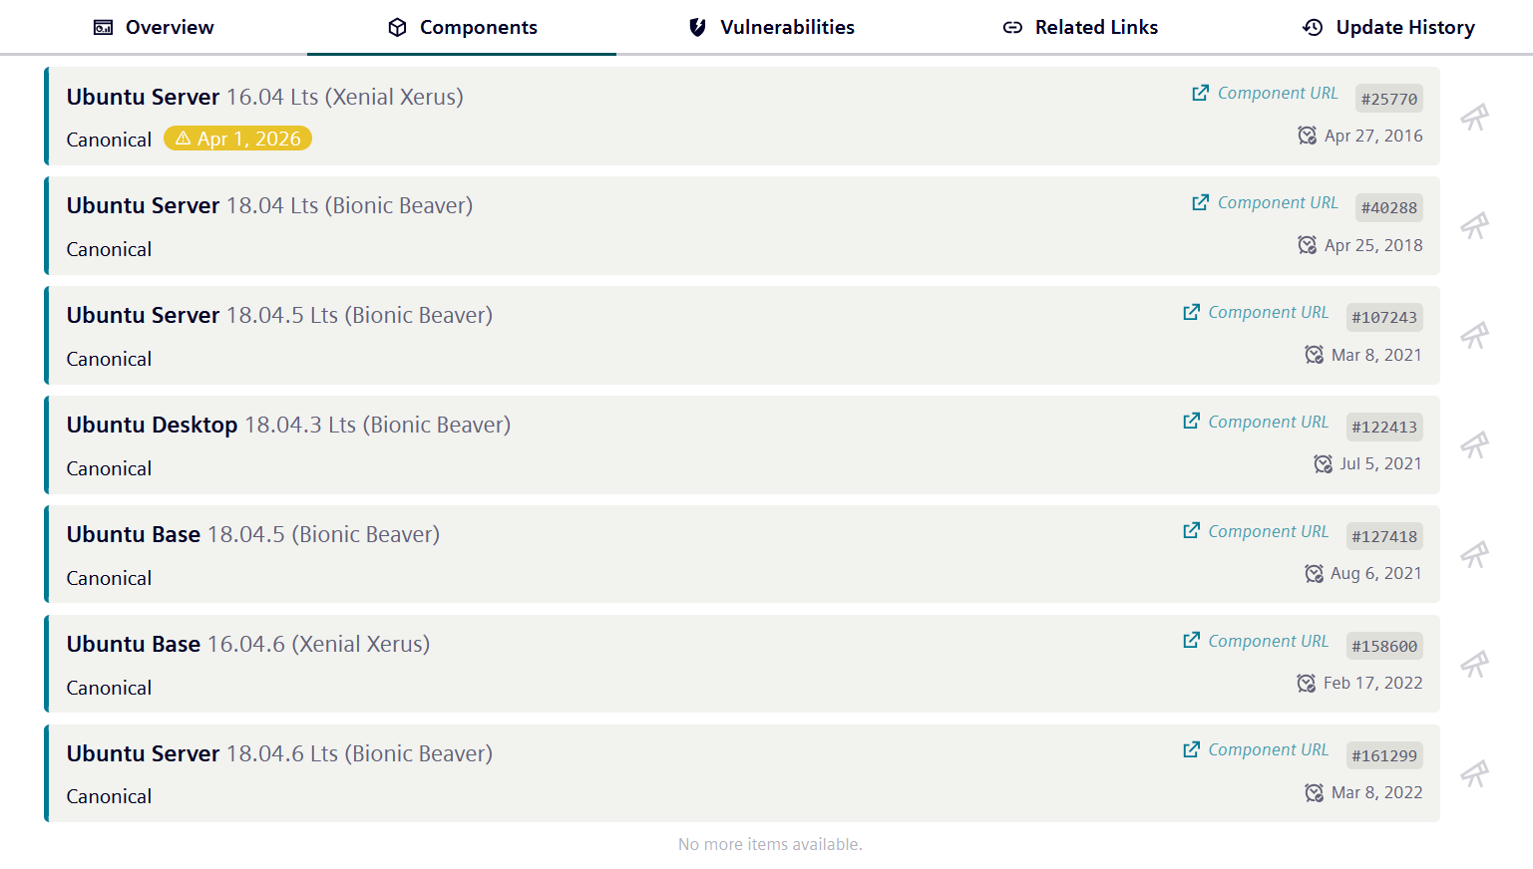Switch to the Overview tab

pos(154,27)
